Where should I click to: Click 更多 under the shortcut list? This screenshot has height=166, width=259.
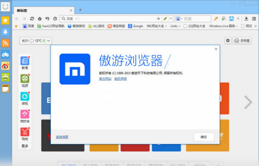click(25, 146)
